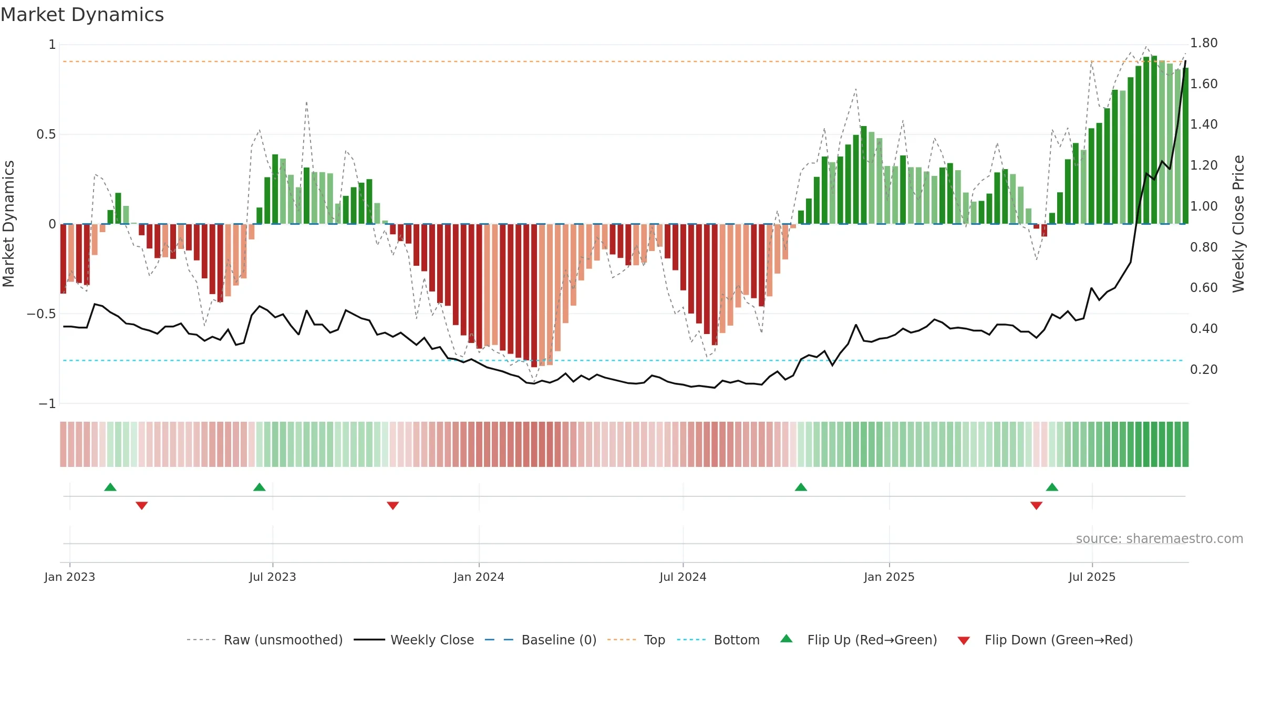
Task: Click the 1.00 price axis tick label
Action: point(1204,206)
